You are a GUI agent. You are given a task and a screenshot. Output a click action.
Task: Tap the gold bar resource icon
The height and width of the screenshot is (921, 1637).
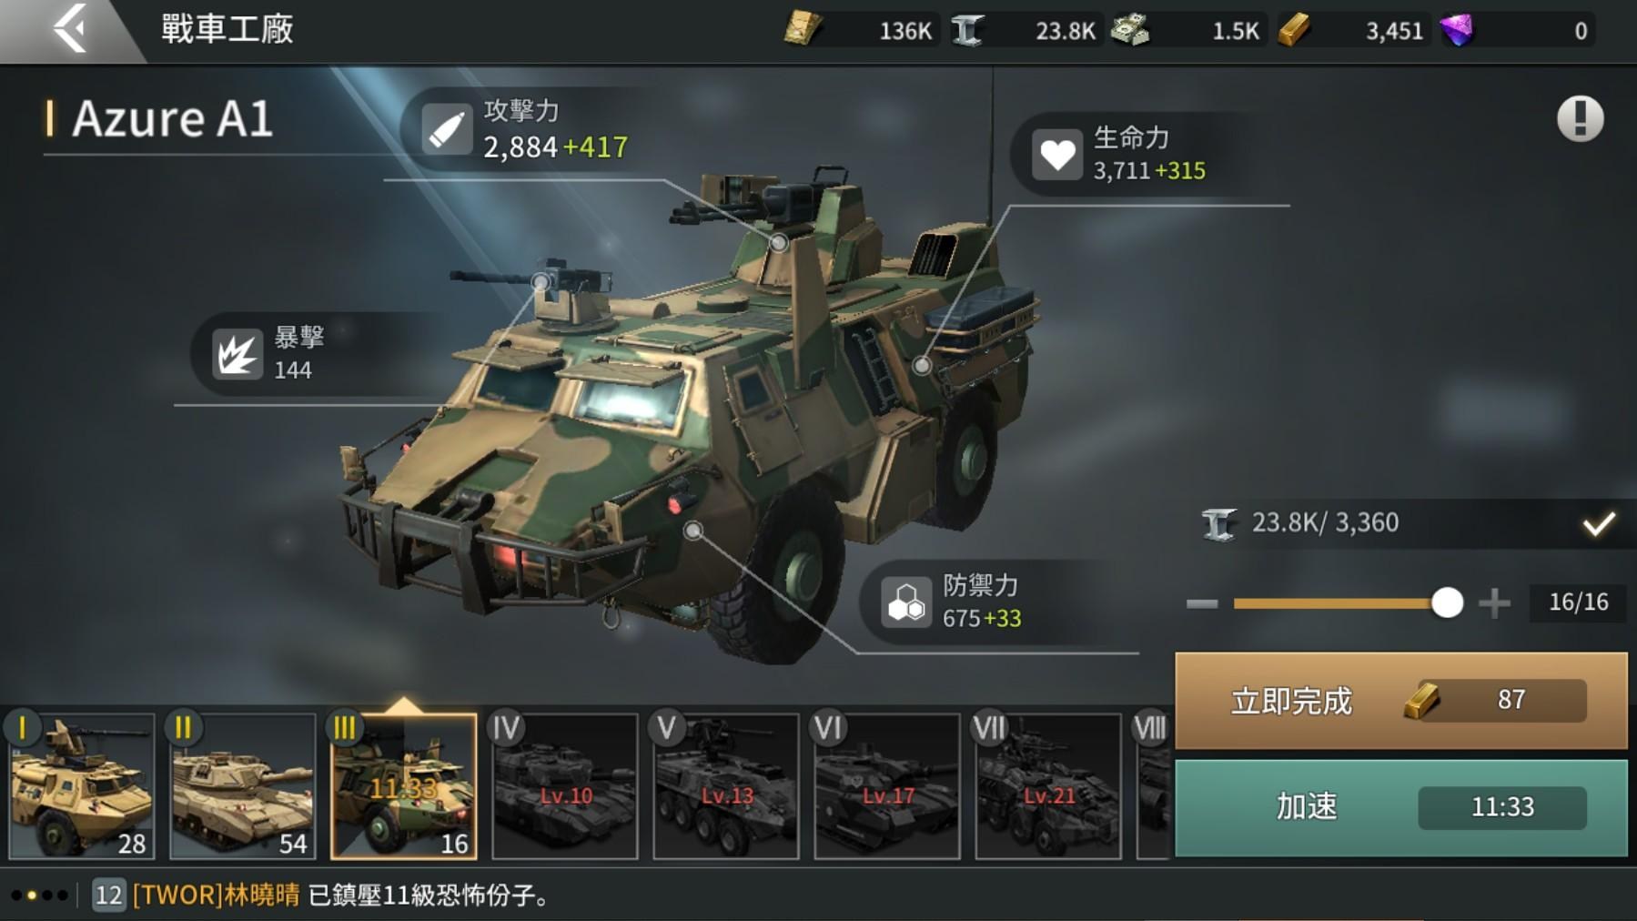[x=1294, y=30]
